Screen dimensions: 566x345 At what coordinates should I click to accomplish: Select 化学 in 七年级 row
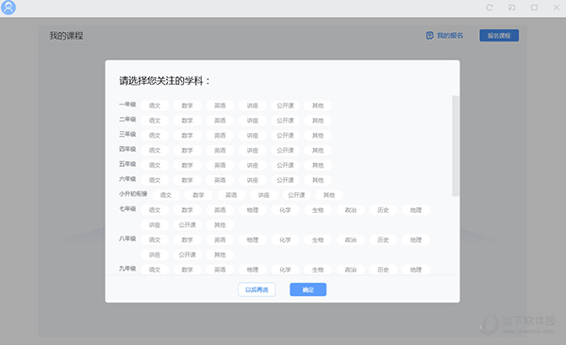(x=285, y=210)
